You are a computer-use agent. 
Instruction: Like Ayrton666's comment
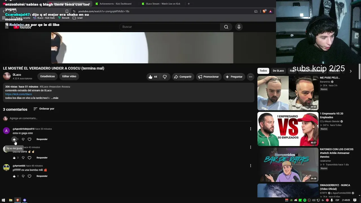14,176
